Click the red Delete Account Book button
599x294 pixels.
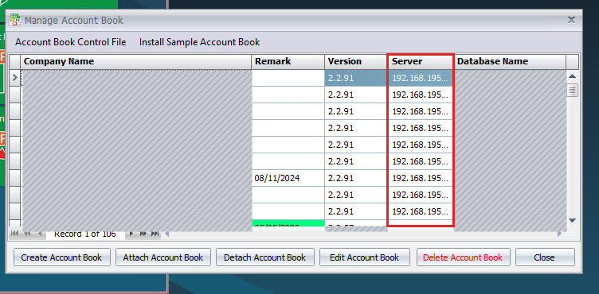463,257
